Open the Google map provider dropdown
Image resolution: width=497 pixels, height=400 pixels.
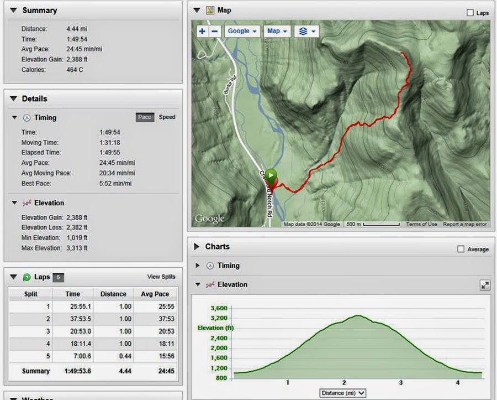(242, 31)
